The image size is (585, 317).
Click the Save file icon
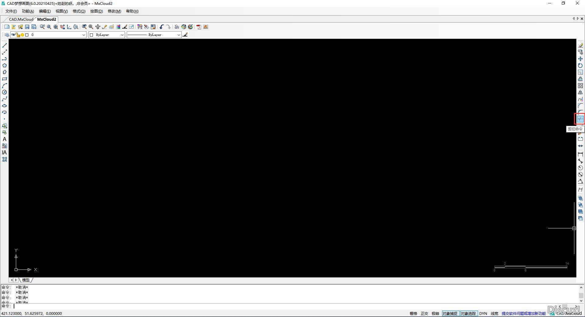[x=27, y=27]
